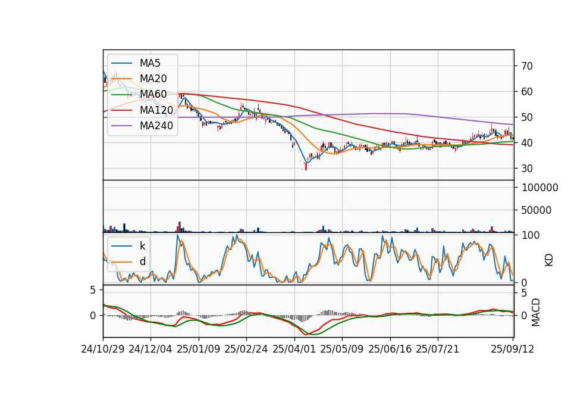571x411 pixels.
Task: Click the blue MA5 legend line sample
Action: [x=121, y=63]
